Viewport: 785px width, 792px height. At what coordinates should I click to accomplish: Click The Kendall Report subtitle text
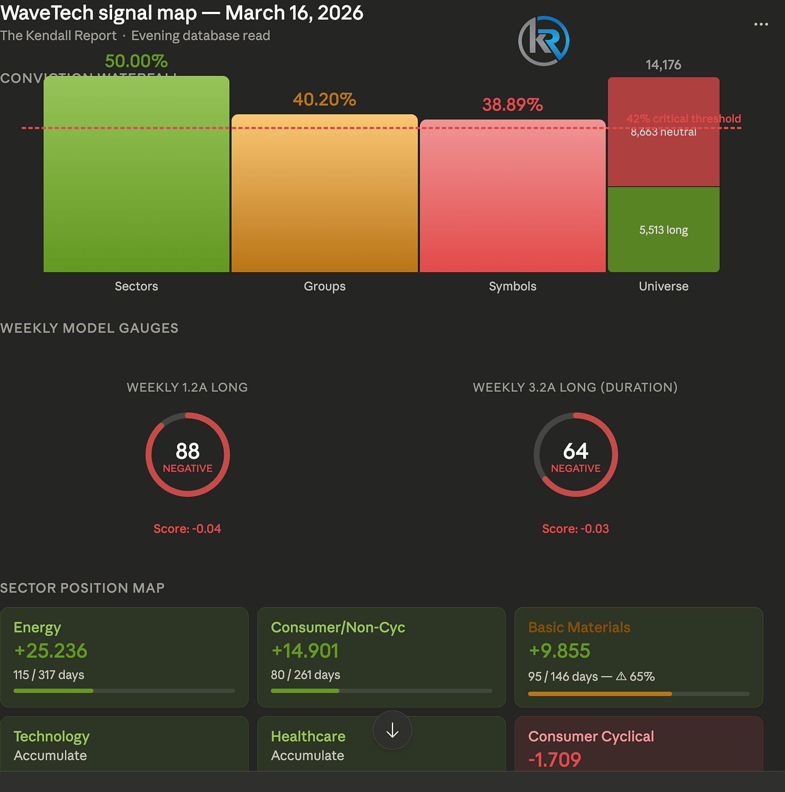tap(58, 36)
